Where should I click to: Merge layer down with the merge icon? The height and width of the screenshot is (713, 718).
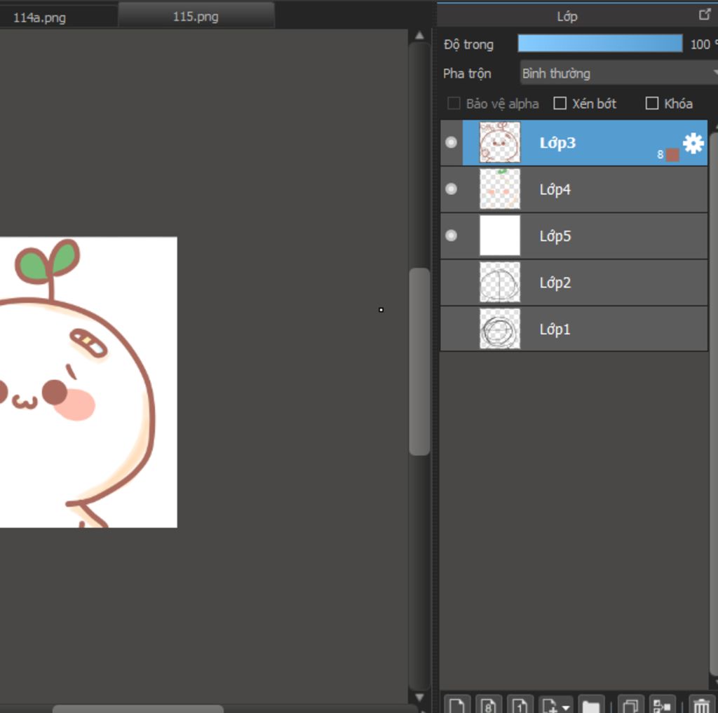pyautogui.click(x=662, y=705)
